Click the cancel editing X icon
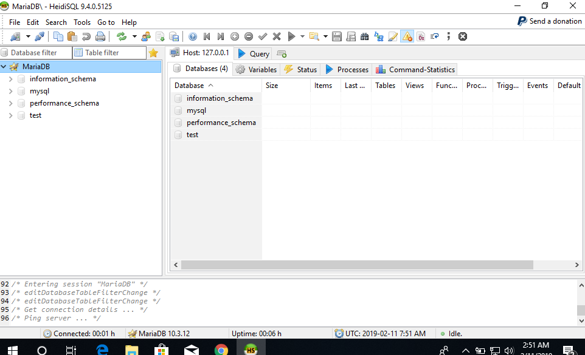585x355 pixels. (277, 36)
